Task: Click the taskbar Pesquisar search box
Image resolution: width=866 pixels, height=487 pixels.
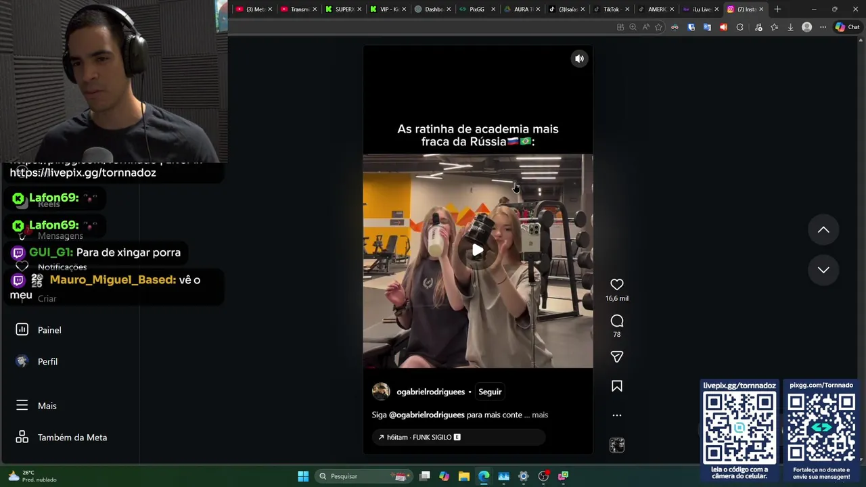Action: (365, 476)
